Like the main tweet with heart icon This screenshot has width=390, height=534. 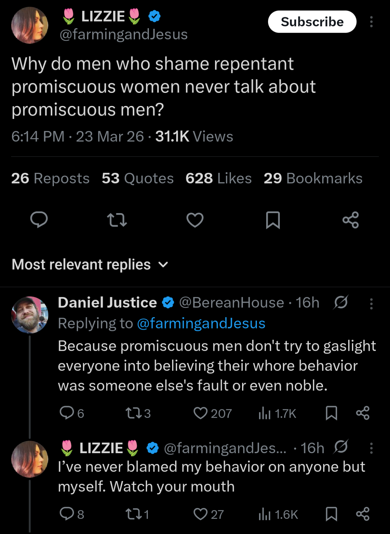(195, 220)
